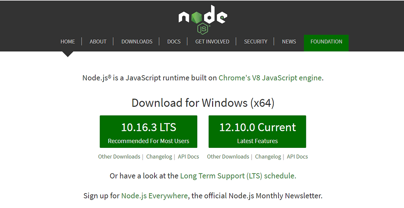Open the DOCS menu item

click(x=174, y=42)
